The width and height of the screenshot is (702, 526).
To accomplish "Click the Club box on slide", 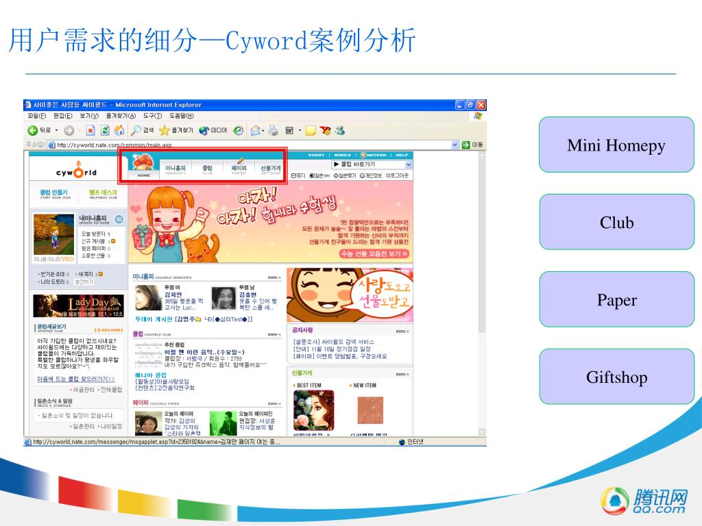I will click(x=616, y=222).
